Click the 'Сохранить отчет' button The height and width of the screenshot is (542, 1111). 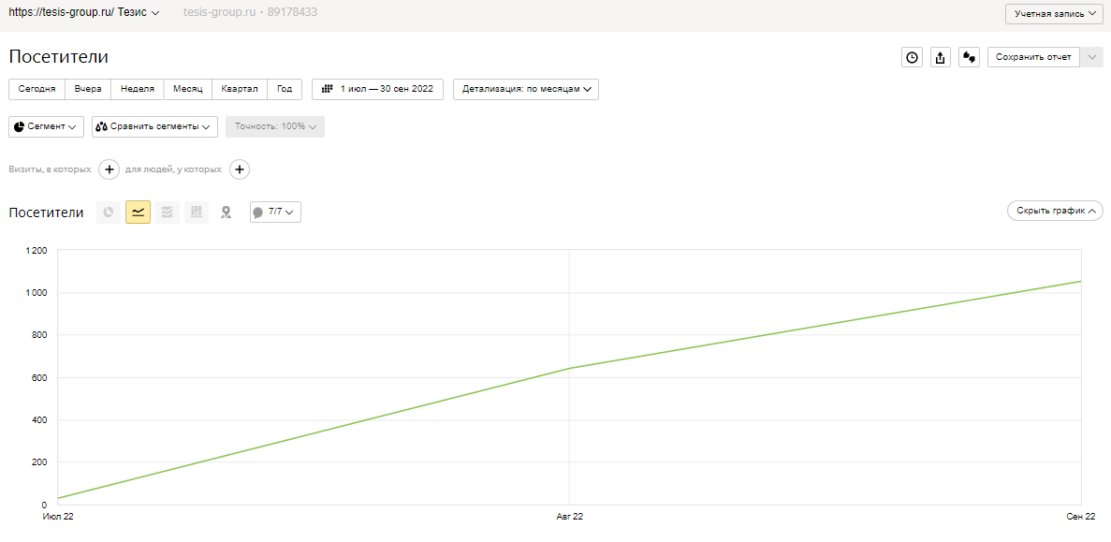pos(1033,57)
